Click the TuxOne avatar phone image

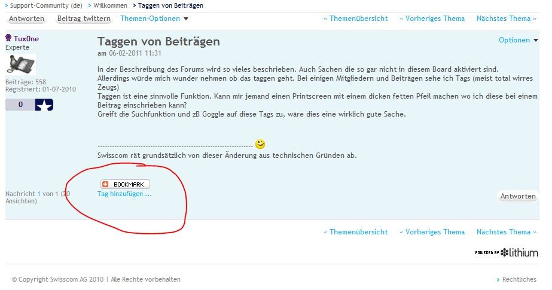click(x=21, y=64)
